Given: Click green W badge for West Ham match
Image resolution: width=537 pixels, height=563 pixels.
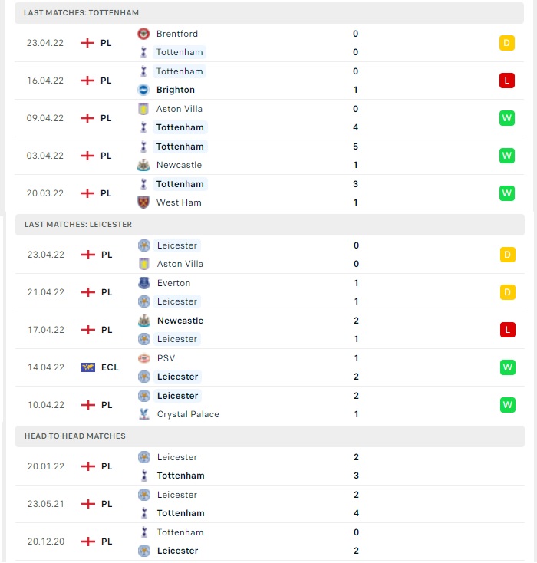Looking at the screenshot, I should click(507, 193).
